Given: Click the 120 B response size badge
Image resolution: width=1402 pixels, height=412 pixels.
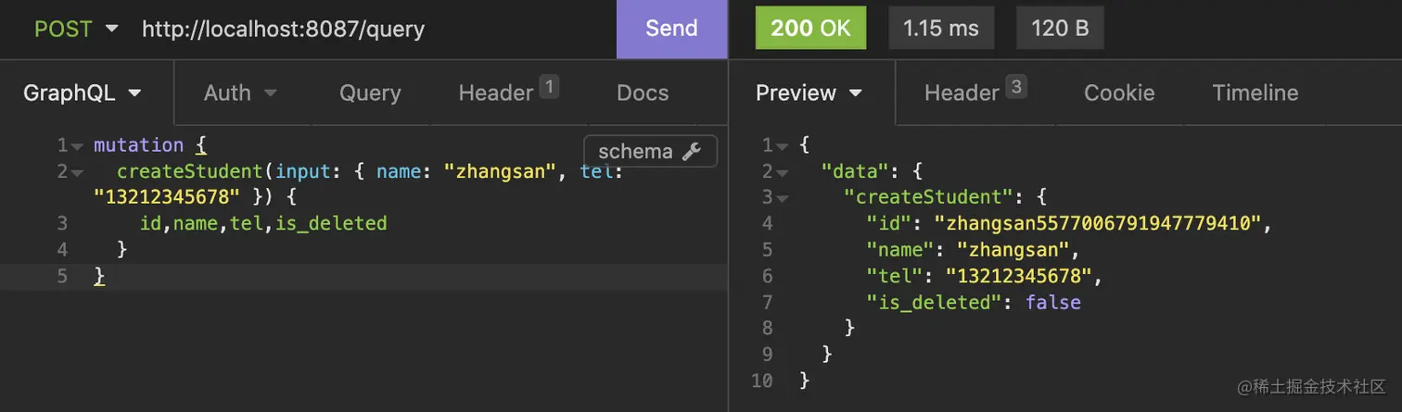Looking at the screenshot, I should (1060, 29).
